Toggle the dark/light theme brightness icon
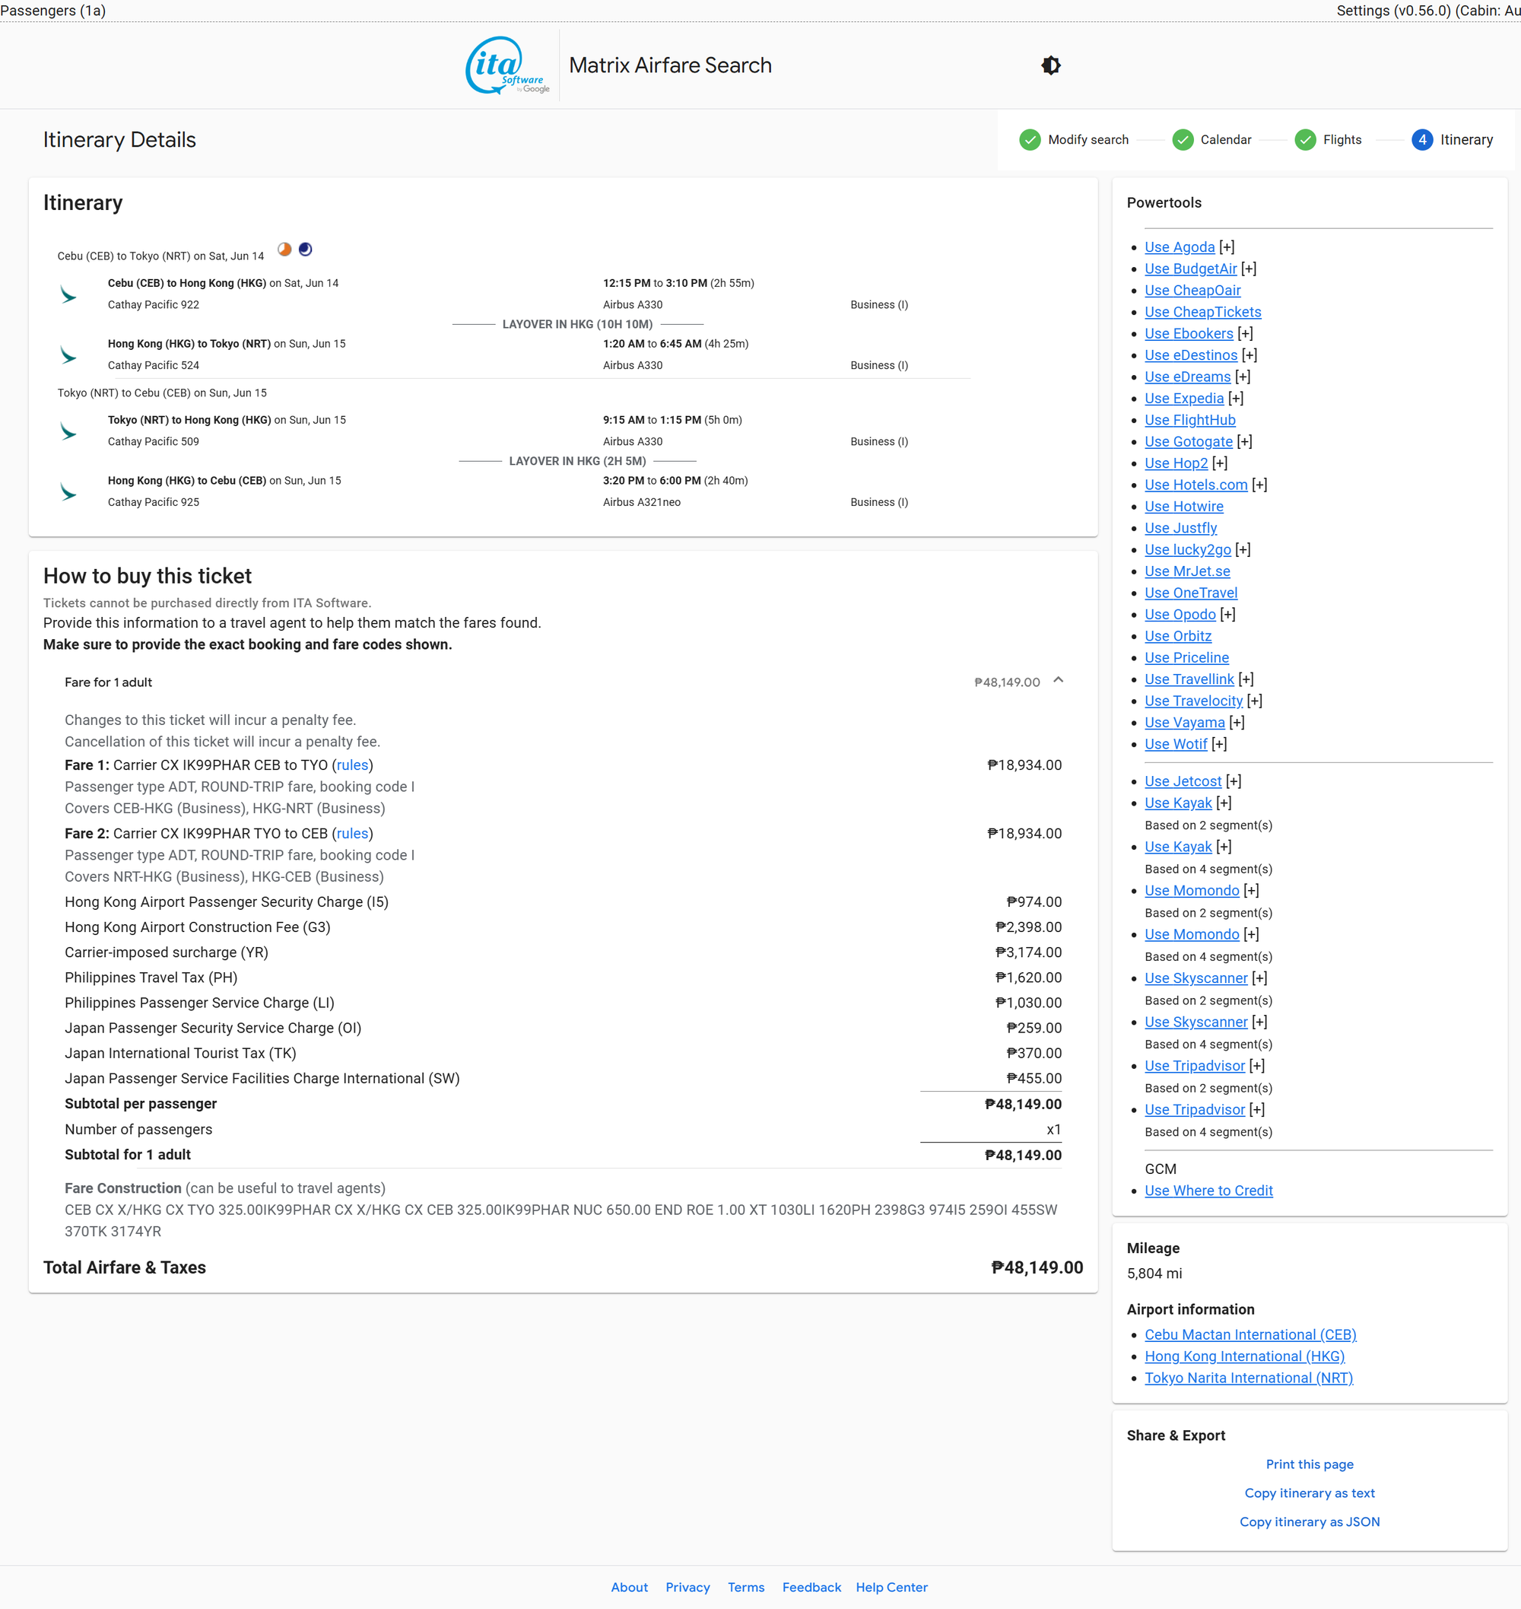Viewport: 1521px width, 1609px height. coord(1051,65)
